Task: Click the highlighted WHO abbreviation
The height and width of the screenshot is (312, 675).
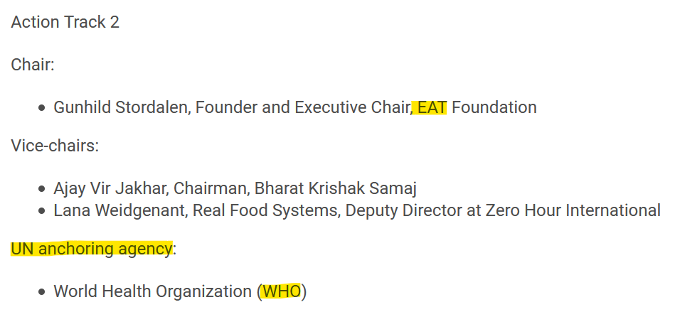Action: coord(282,291)
